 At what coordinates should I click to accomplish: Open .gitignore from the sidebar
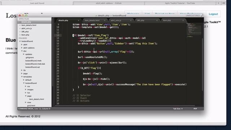click(30, 57)
